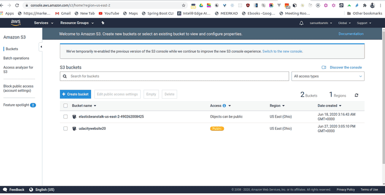Screen dimensions: 385x195
Task: Click the Create bucket button
Action: [75, 94]
